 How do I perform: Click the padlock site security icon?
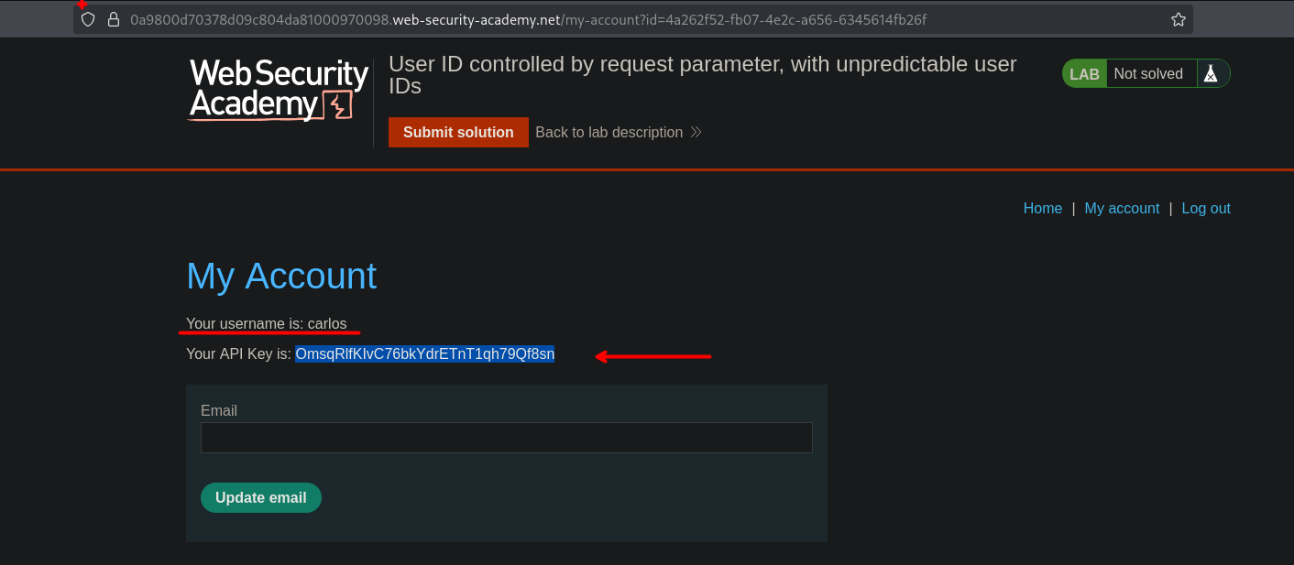[x=114, y=19]
